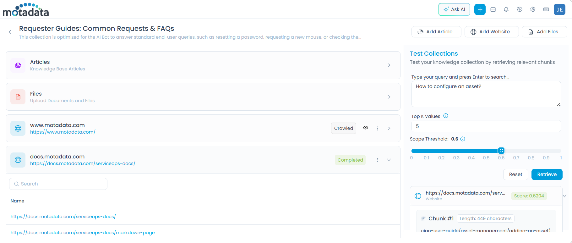This screenshot has width=572, height=243.
Task: Click the Scope Threshold slider handle
Action: click(501, 151)
